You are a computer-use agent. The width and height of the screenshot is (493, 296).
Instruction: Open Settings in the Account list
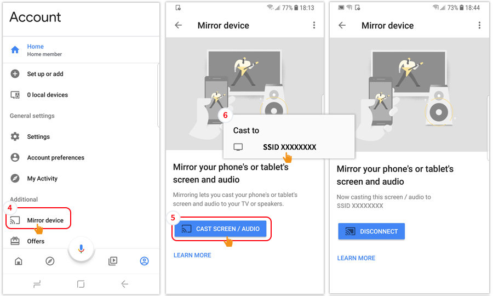(x=38, y=136)
